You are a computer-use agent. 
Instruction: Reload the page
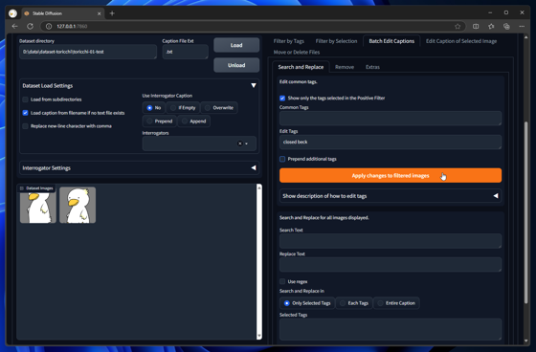click(x=30, y=27)
